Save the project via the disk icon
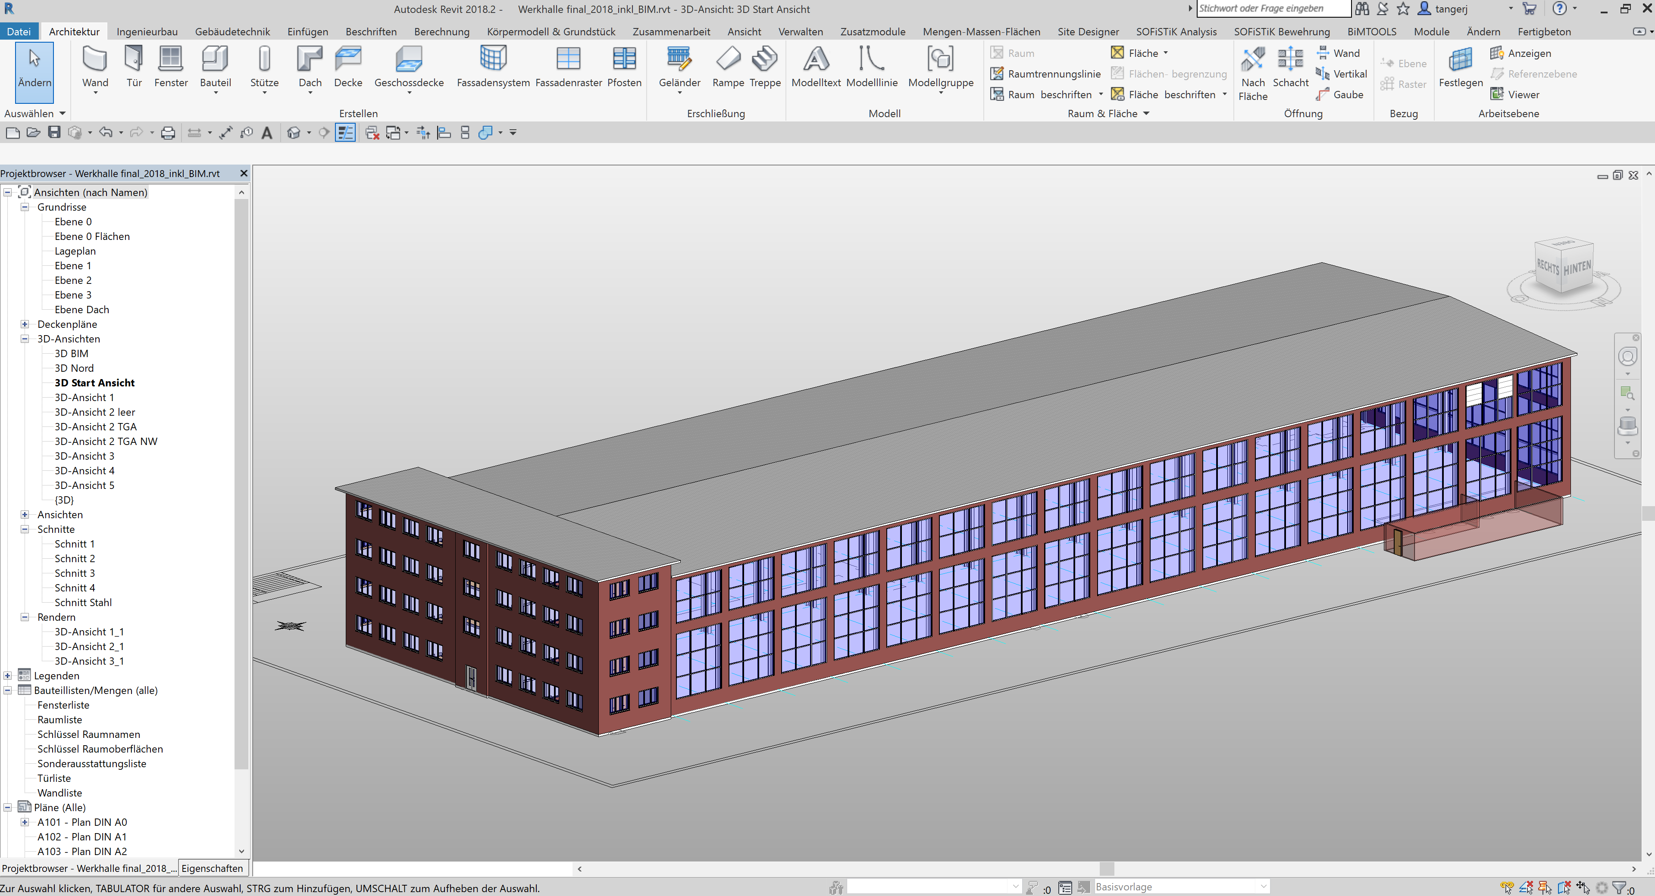Image resolution: width=1655 pixels, height=896 pixels. 54,132
